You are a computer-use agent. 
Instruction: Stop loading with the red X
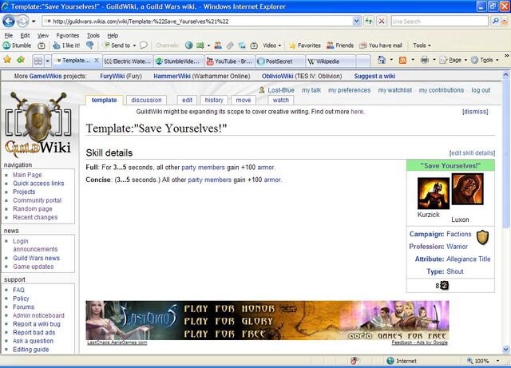(x=382, y=22)
